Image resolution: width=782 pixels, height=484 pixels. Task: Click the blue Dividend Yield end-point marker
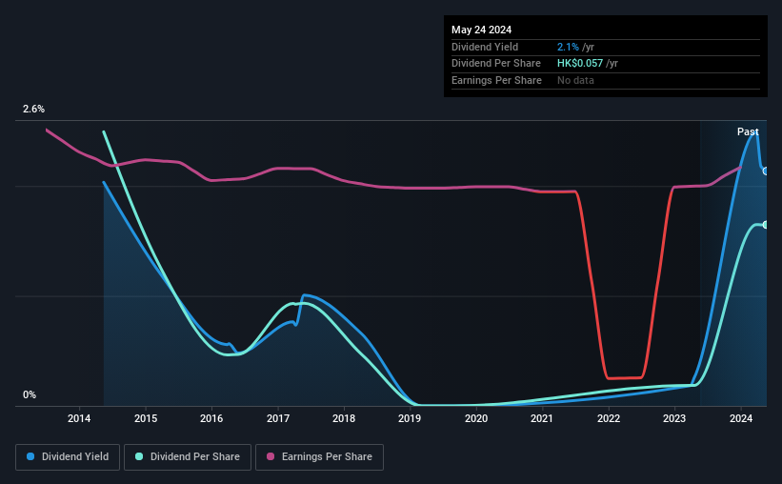765,171
